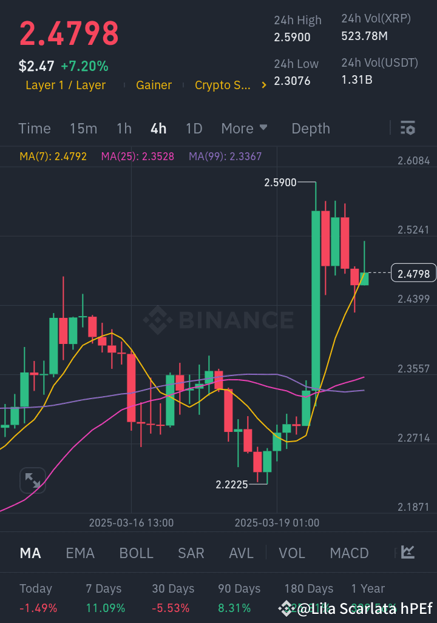
Task: Open the Depth chart tab
Action: coord(311,128)
